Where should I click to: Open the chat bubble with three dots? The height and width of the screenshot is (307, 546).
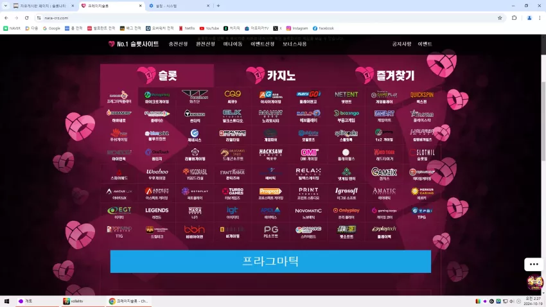coord(534,264)
